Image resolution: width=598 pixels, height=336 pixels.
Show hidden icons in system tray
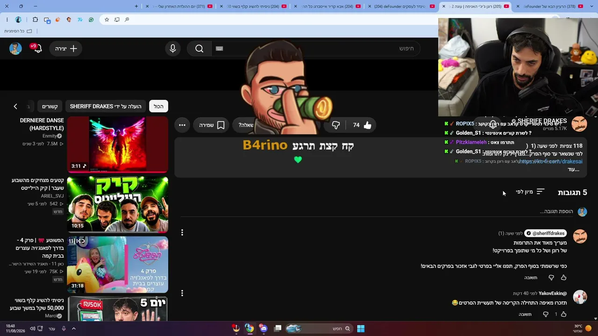coord(73,329)
